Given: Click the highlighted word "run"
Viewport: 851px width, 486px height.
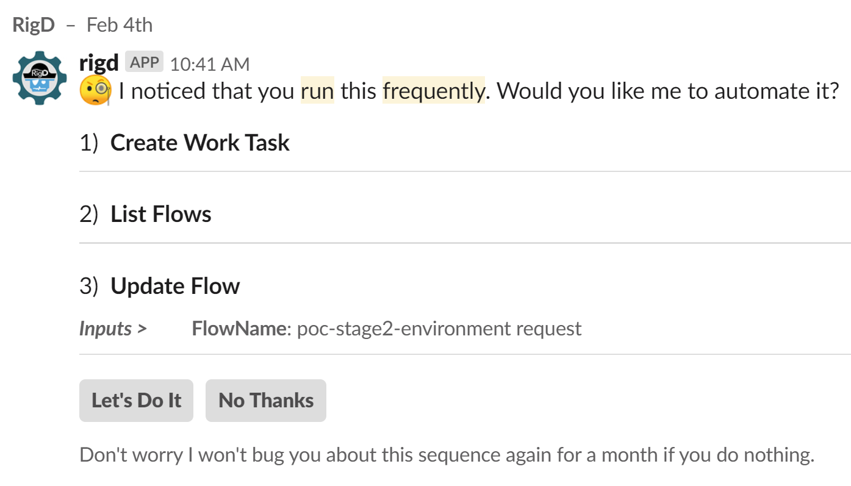Looking at the screenshot, I should point(317,91).
